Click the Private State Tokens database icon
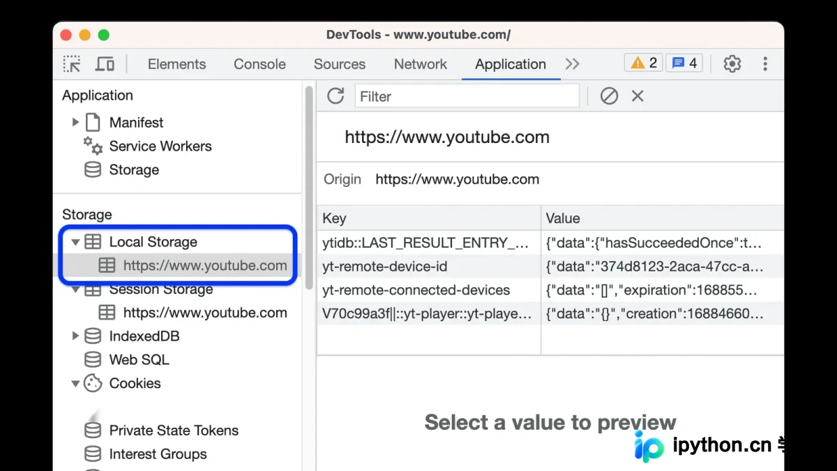The height and width of the screenshot is (471, 837). [x=93, y=430]
